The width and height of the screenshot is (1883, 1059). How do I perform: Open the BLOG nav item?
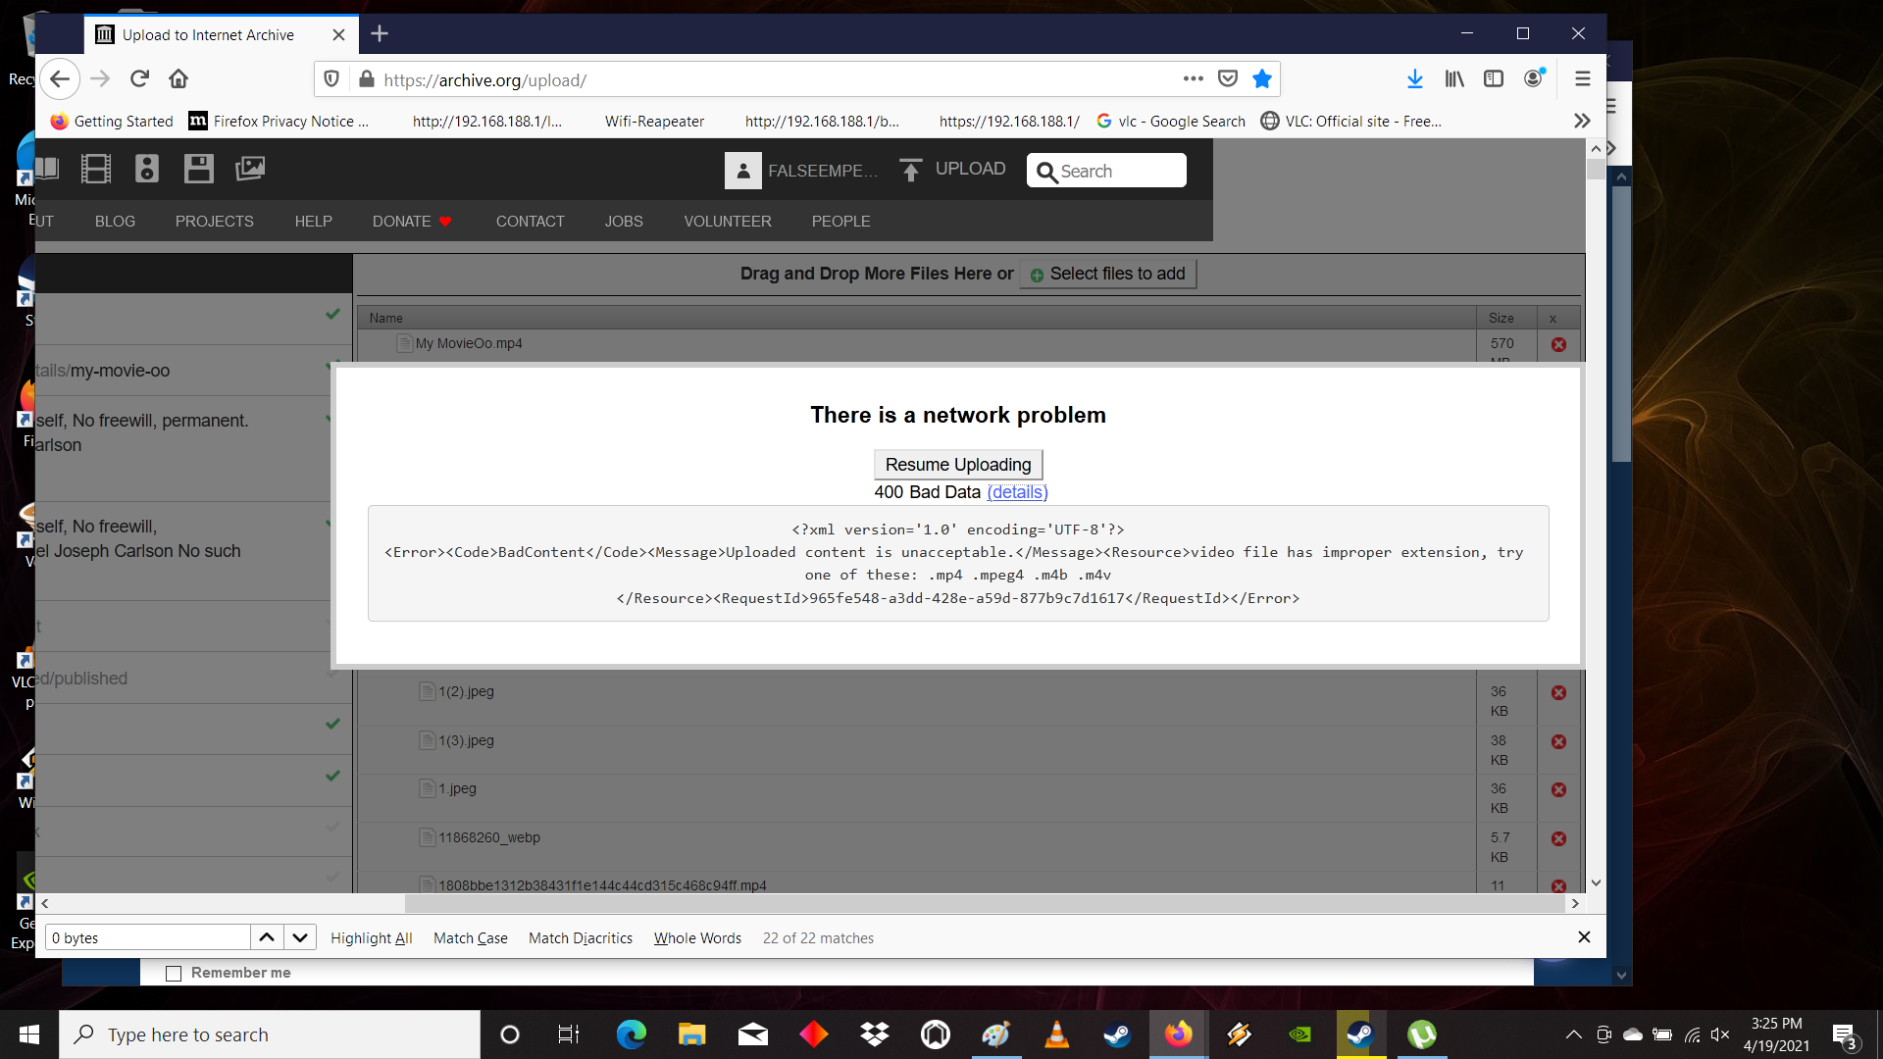pos(115,222)
